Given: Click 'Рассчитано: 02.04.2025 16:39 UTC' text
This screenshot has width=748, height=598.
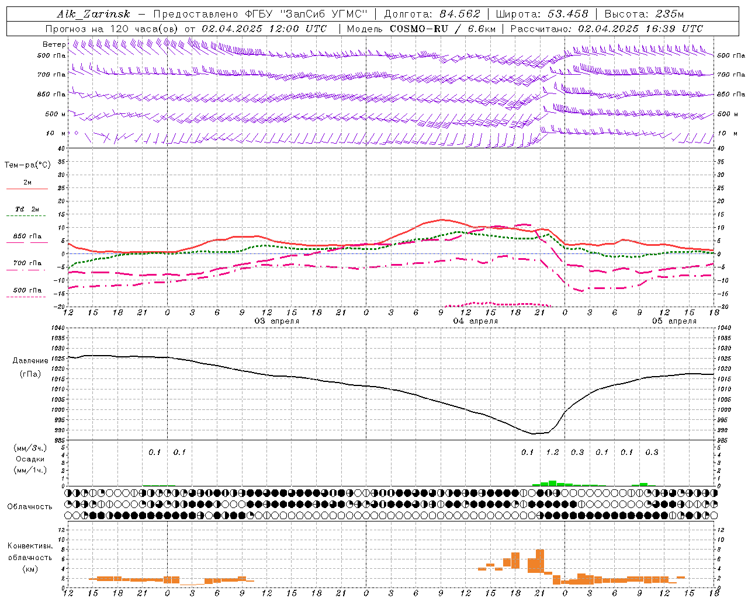Looking at the screenshot, I should click(x=607, y=29).
